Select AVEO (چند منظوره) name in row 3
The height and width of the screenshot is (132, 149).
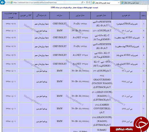[x=127, y=38]
